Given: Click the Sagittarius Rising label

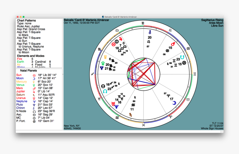Looking at the screenshot, I should coord(212,20).
